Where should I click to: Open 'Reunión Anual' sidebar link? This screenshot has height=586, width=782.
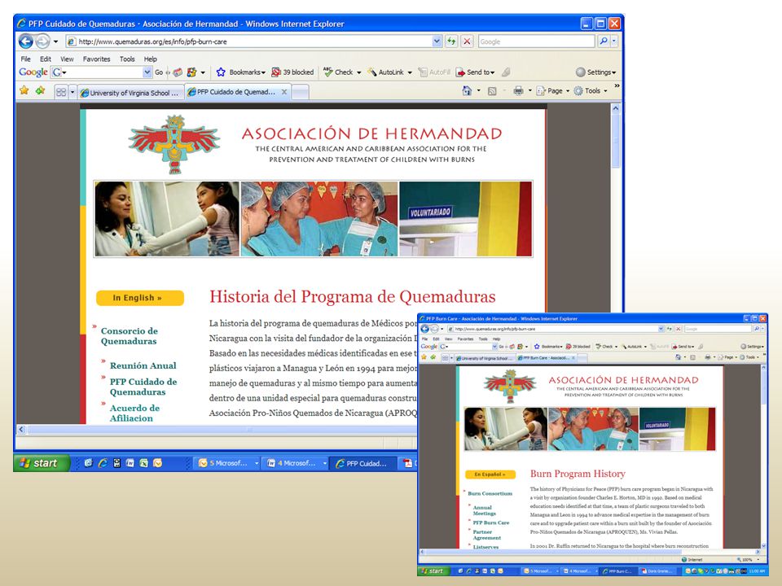(x=143, y=365)
